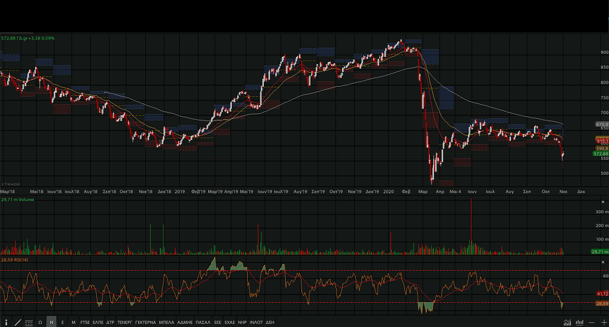Zoom out with the minus icon

pyautogui.click(x=591, y=322)
